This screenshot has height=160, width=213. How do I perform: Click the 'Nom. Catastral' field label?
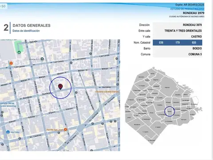[x=142, y=43]
